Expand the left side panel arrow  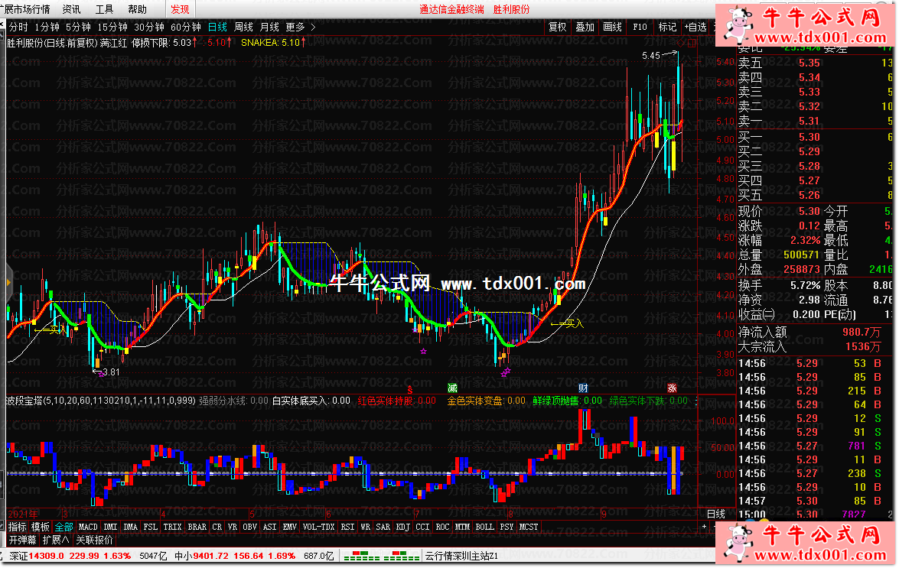point(8,282)
